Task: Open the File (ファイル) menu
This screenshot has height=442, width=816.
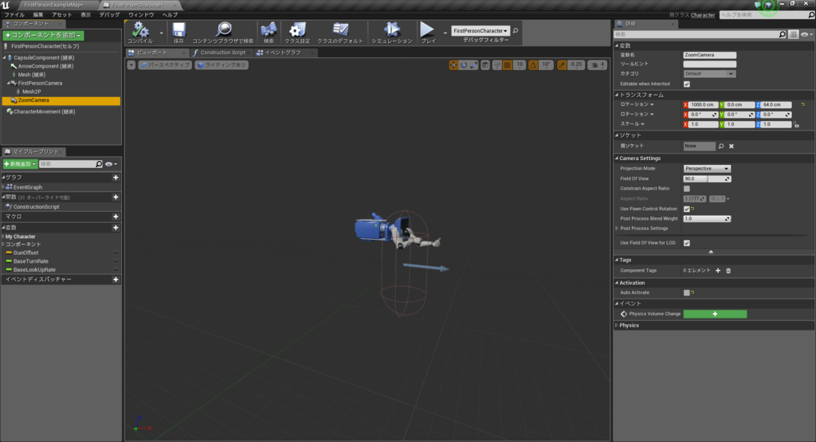Action: (x=14, y=14)
